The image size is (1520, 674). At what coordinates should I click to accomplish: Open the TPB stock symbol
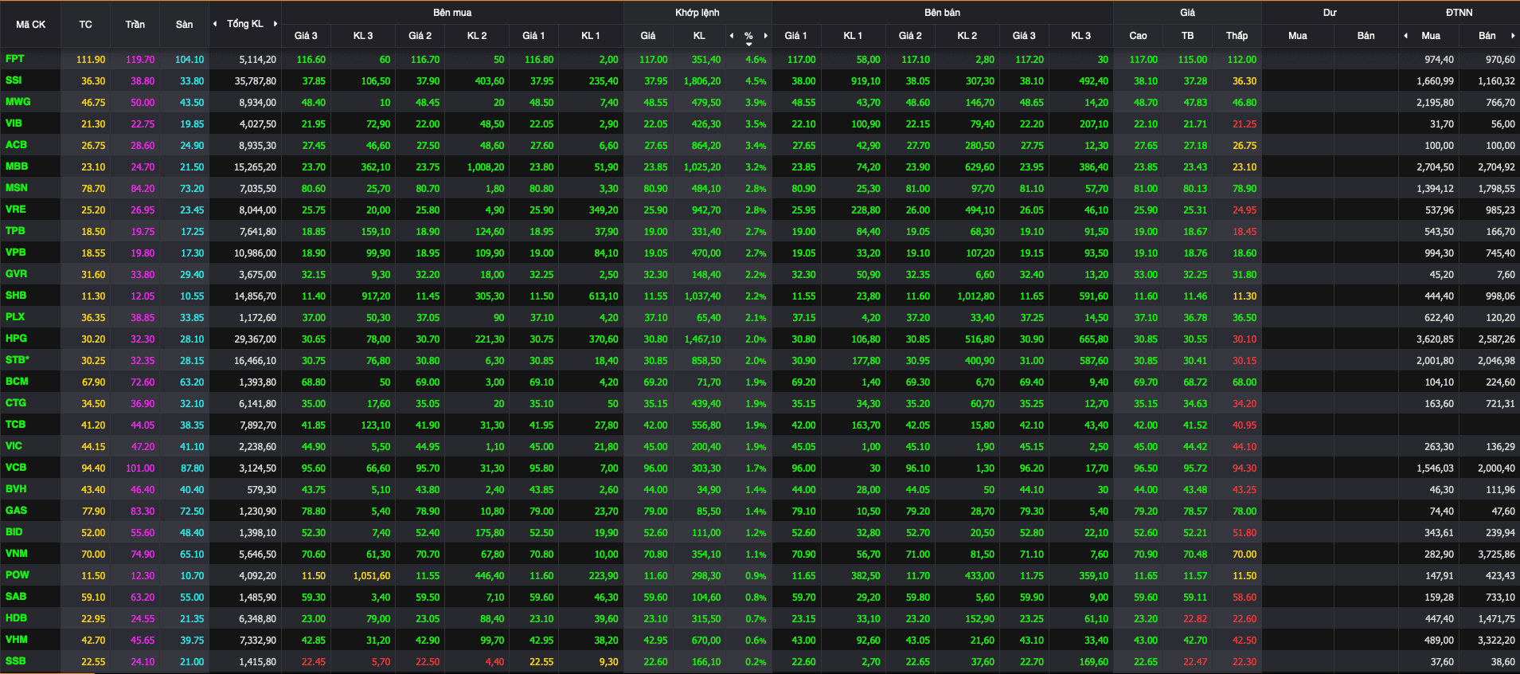(15, 231)
